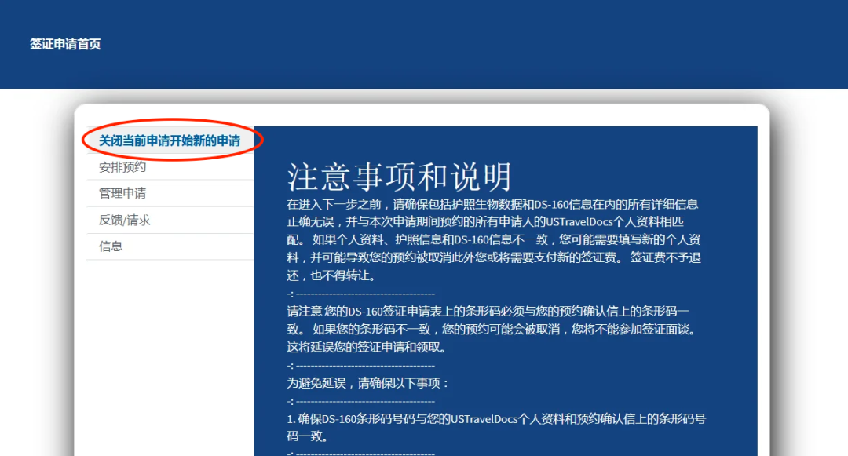
Task: Click paragraph starting 在进入下一步之前
Action: pos(494,239)
